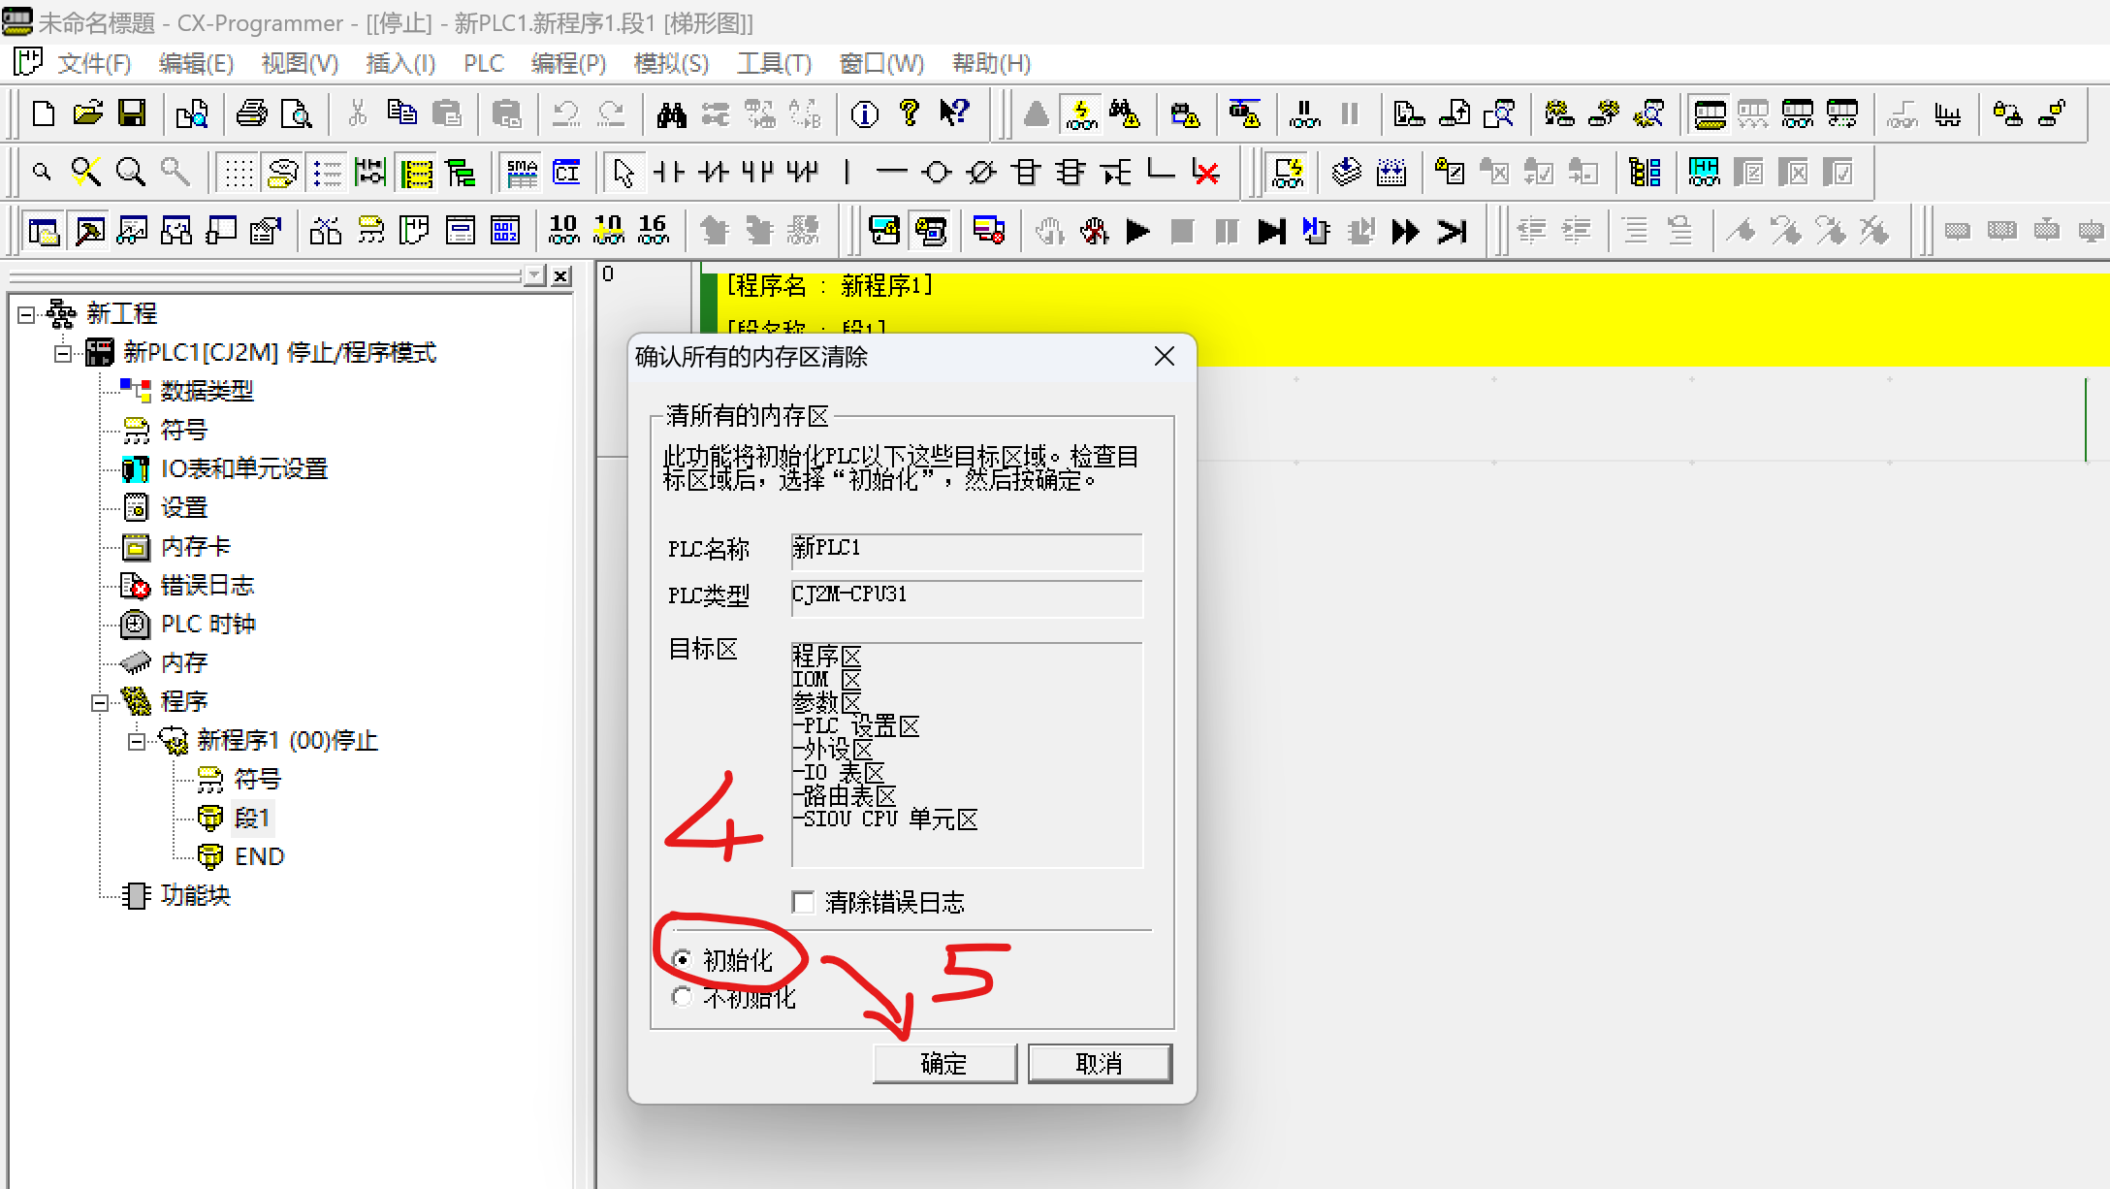
Task: Click the selection arrow pointer tool
Action: tap(623, 173)
